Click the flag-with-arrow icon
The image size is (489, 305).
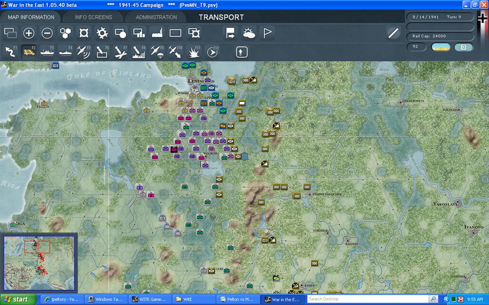pos(230,33)
